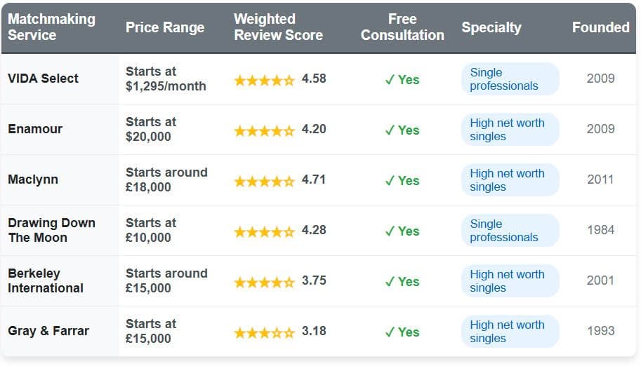Viewport: 641px width, 366px height.
Task: Click the Matchmaking Service column header
Action: point(51,27)
